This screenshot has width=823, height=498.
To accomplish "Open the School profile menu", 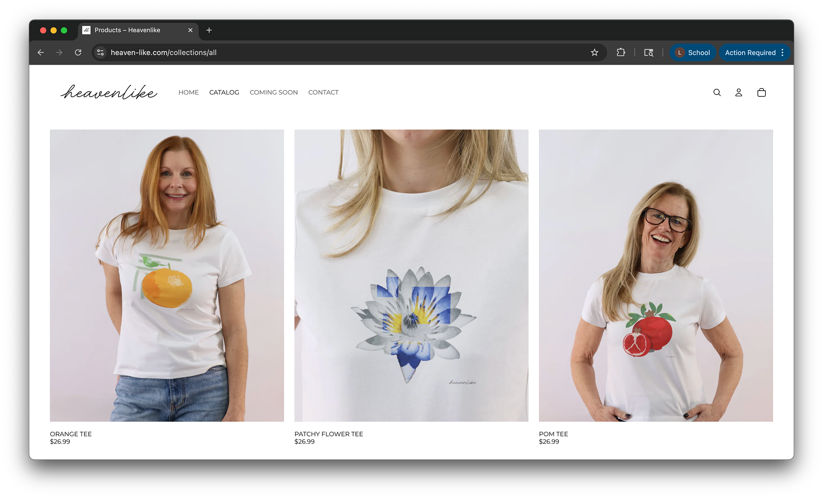I will [x=693, y=53].
